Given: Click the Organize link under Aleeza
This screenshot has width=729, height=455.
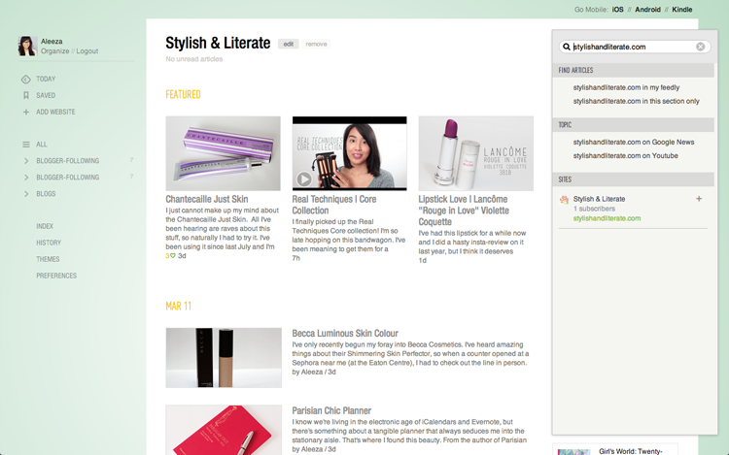Looking at the screenshot, I should [x=54, y=51].
